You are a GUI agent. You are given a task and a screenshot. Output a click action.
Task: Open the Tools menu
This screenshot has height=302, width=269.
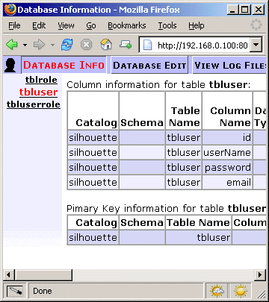point(167,25)
